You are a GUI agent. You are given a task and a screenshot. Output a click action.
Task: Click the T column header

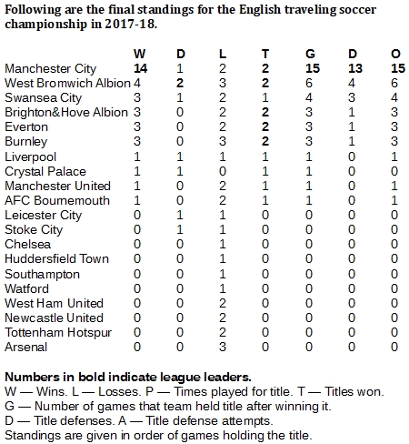pyautogui.click(x=265, y=54)
